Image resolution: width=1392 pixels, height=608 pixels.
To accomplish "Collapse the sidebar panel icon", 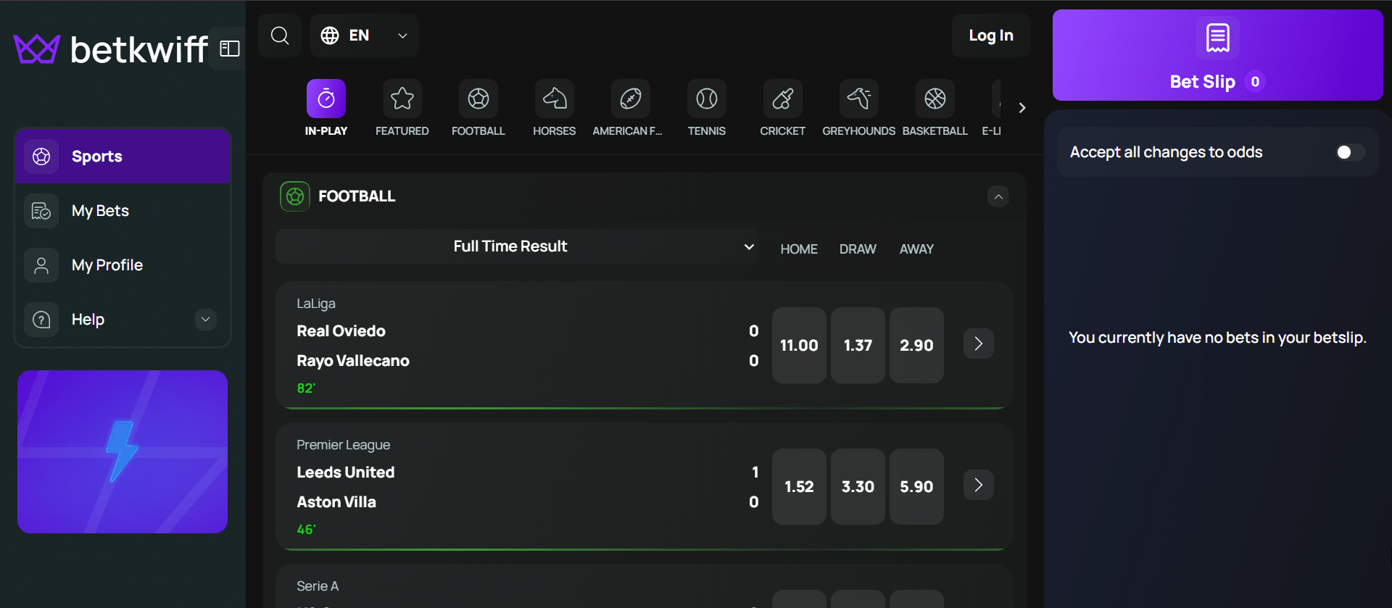I will click(230, 49).
